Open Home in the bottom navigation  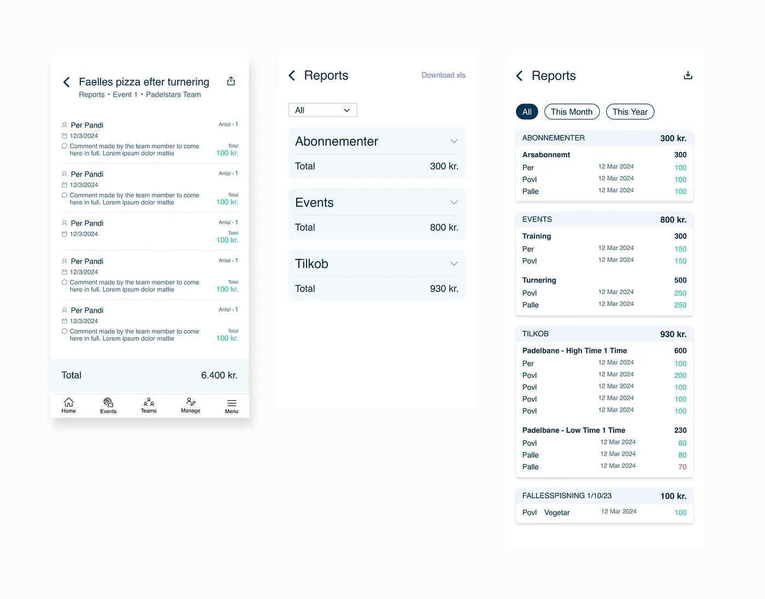tap(69, 406)
